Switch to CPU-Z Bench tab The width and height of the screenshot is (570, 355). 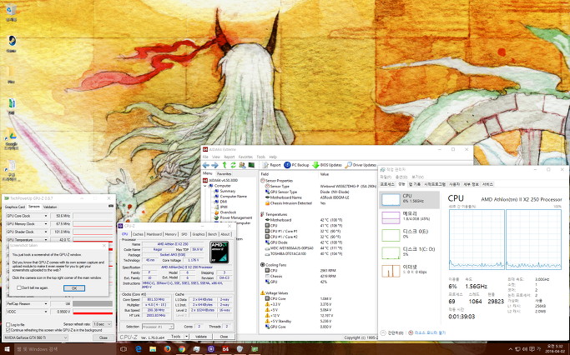click(213, 234)
